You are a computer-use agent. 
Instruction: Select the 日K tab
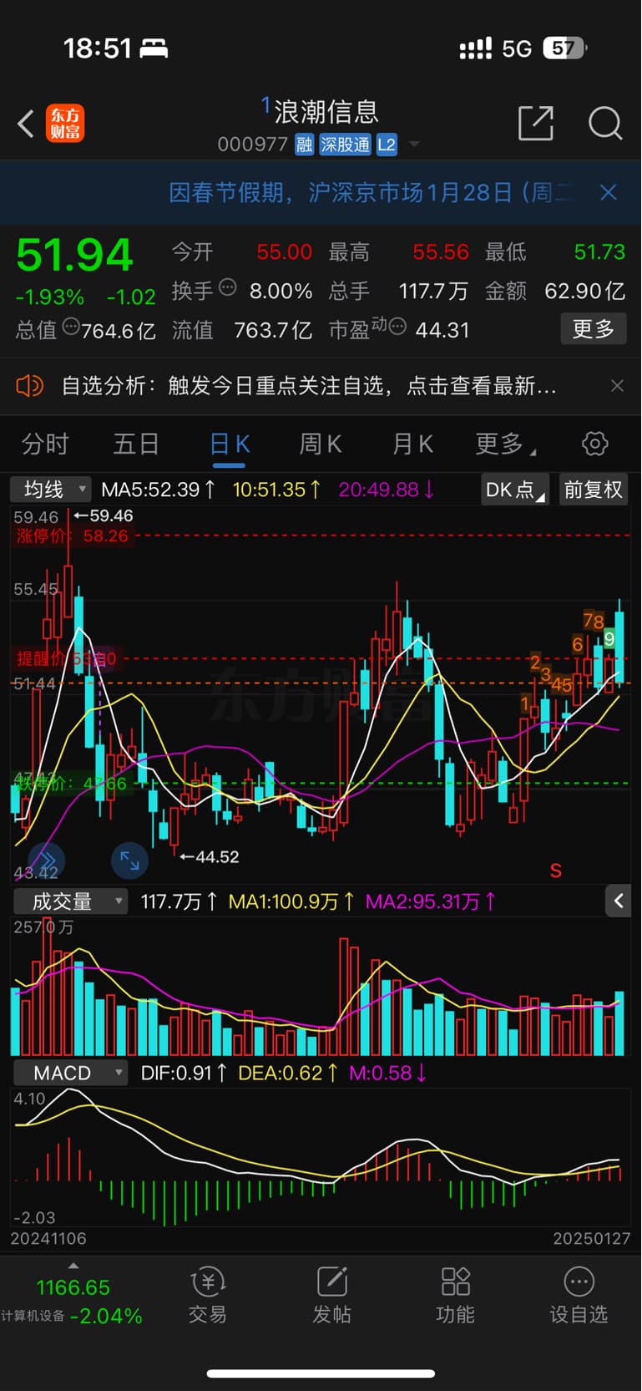(230, 444)
